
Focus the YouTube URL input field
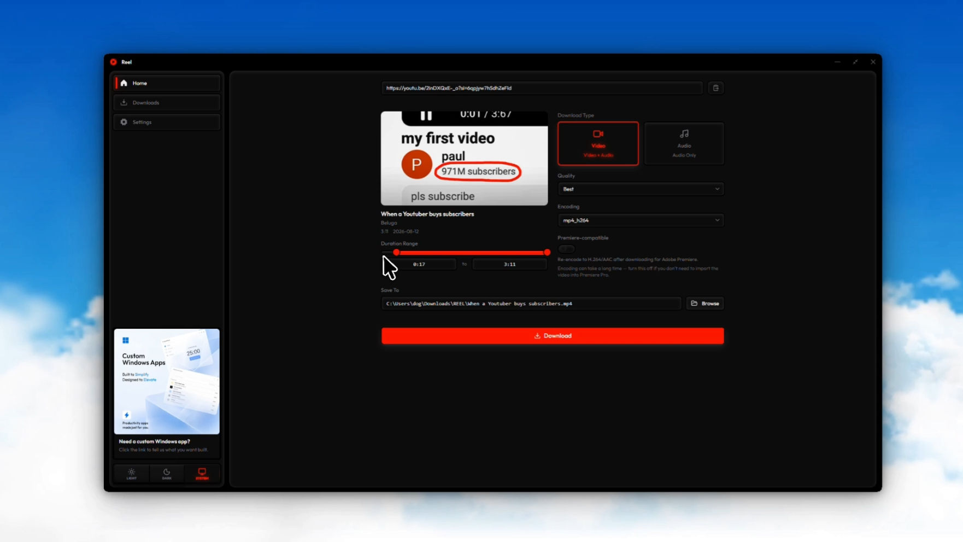tap(542, 88)
